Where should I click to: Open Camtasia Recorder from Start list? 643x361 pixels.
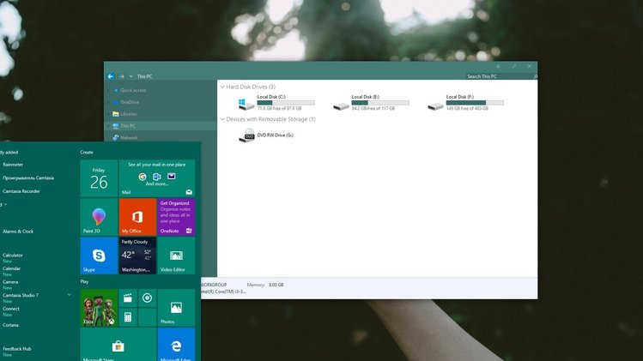click(21, 191)
